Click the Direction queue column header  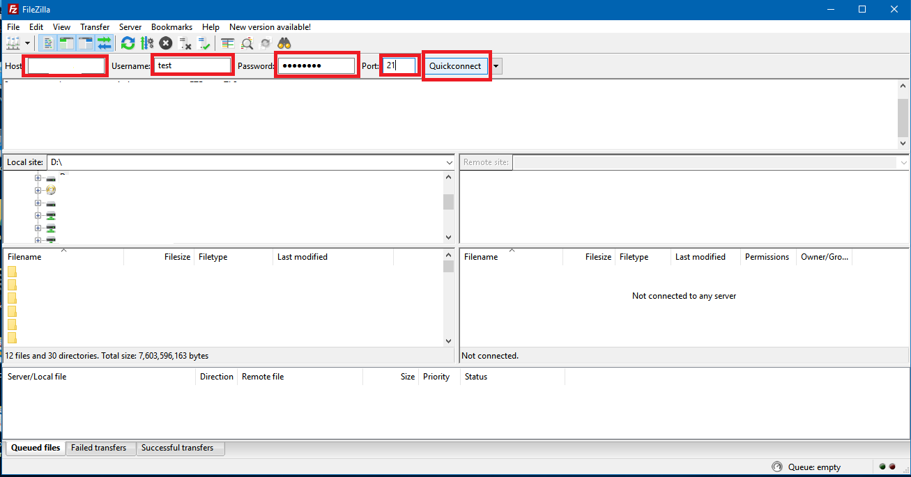coord(217,377)
